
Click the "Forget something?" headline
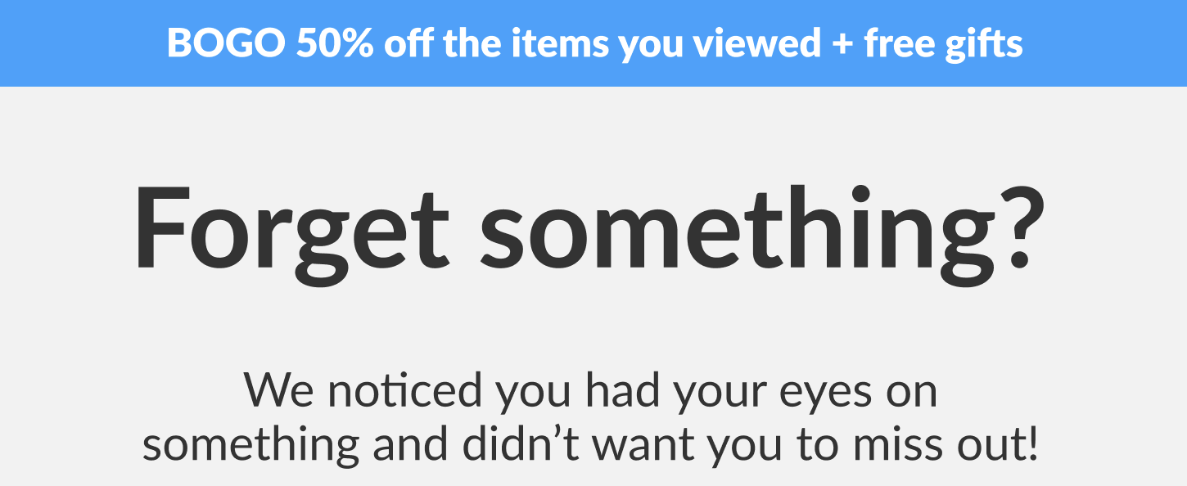(589, 231)
